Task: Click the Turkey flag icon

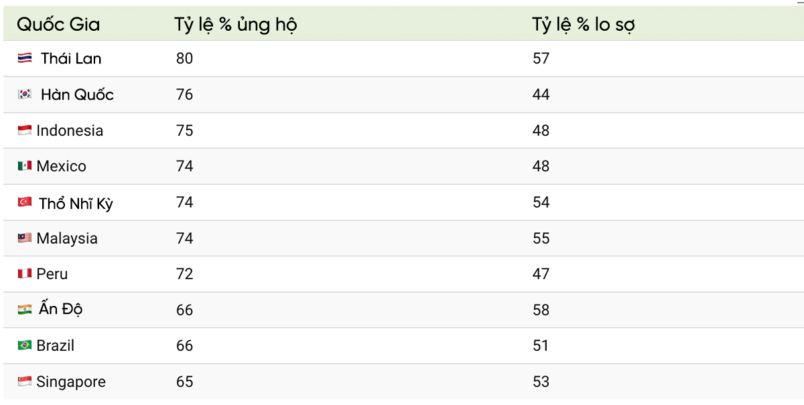Action: [25, 202]
